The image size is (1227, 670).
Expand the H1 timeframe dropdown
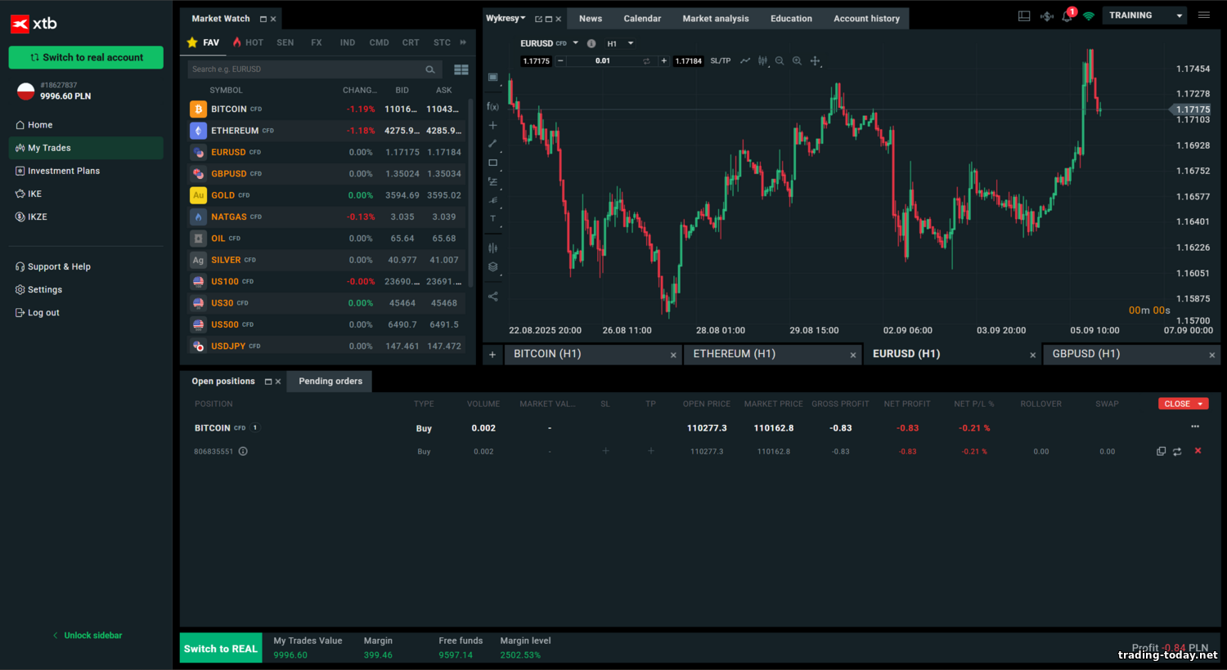pyautogui.click(x=630, y=43)
